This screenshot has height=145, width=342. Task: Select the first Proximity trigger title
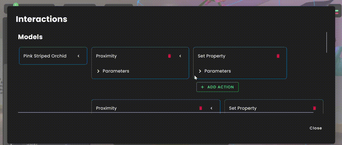106,56
